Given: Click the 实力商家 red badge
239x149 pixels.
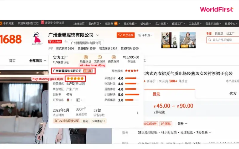Looking at the screenshot, I should 55,42.
